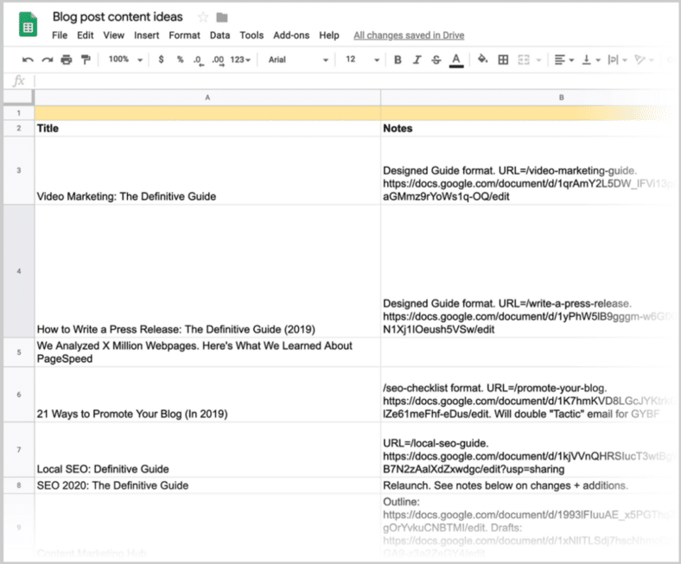Click the move to folder icon

click(x=222, y=17)
